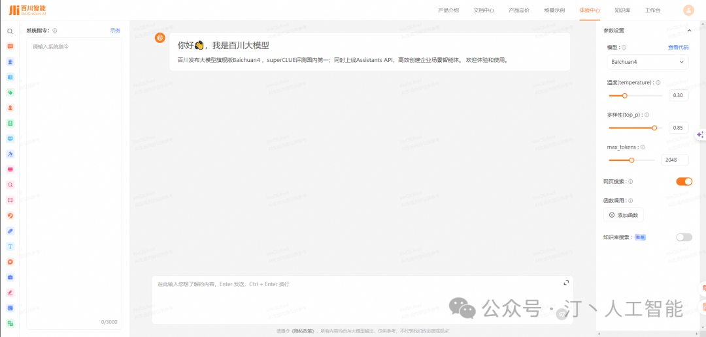
Task: Click the search magnifier icon in left sidebar
Action: point(10,31)
